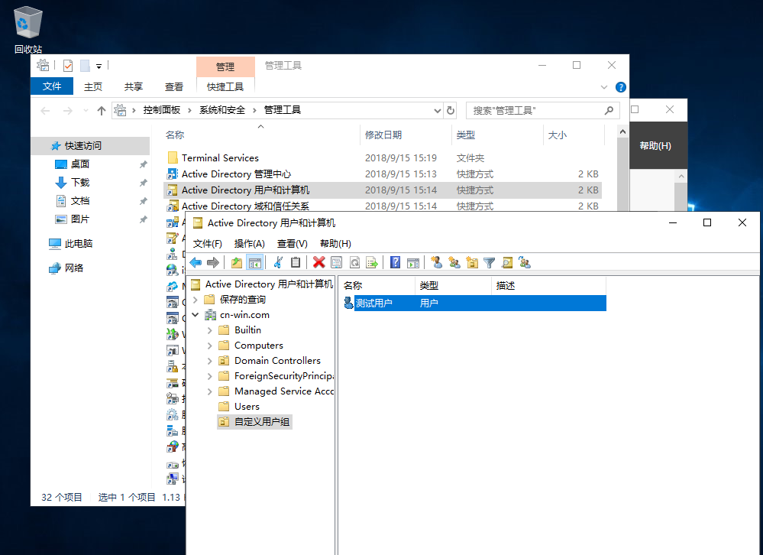Click the Explorer Up arrow button
Screen dimensions: 763x555
[x=102, y=111]
